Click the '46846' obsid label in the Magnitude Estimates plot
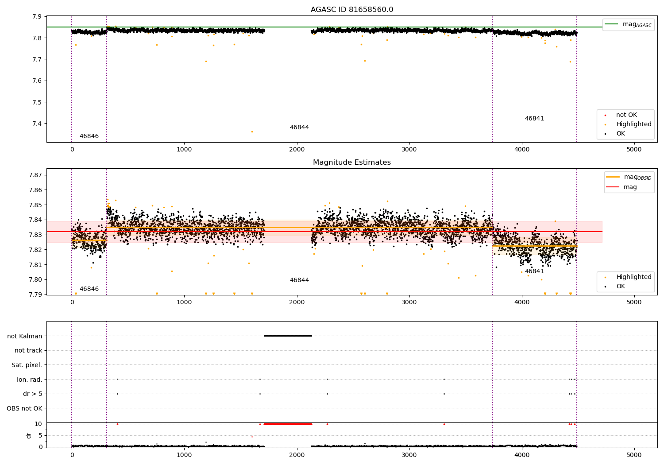Screen dimensions: 664x465 [x=89, y=289]
